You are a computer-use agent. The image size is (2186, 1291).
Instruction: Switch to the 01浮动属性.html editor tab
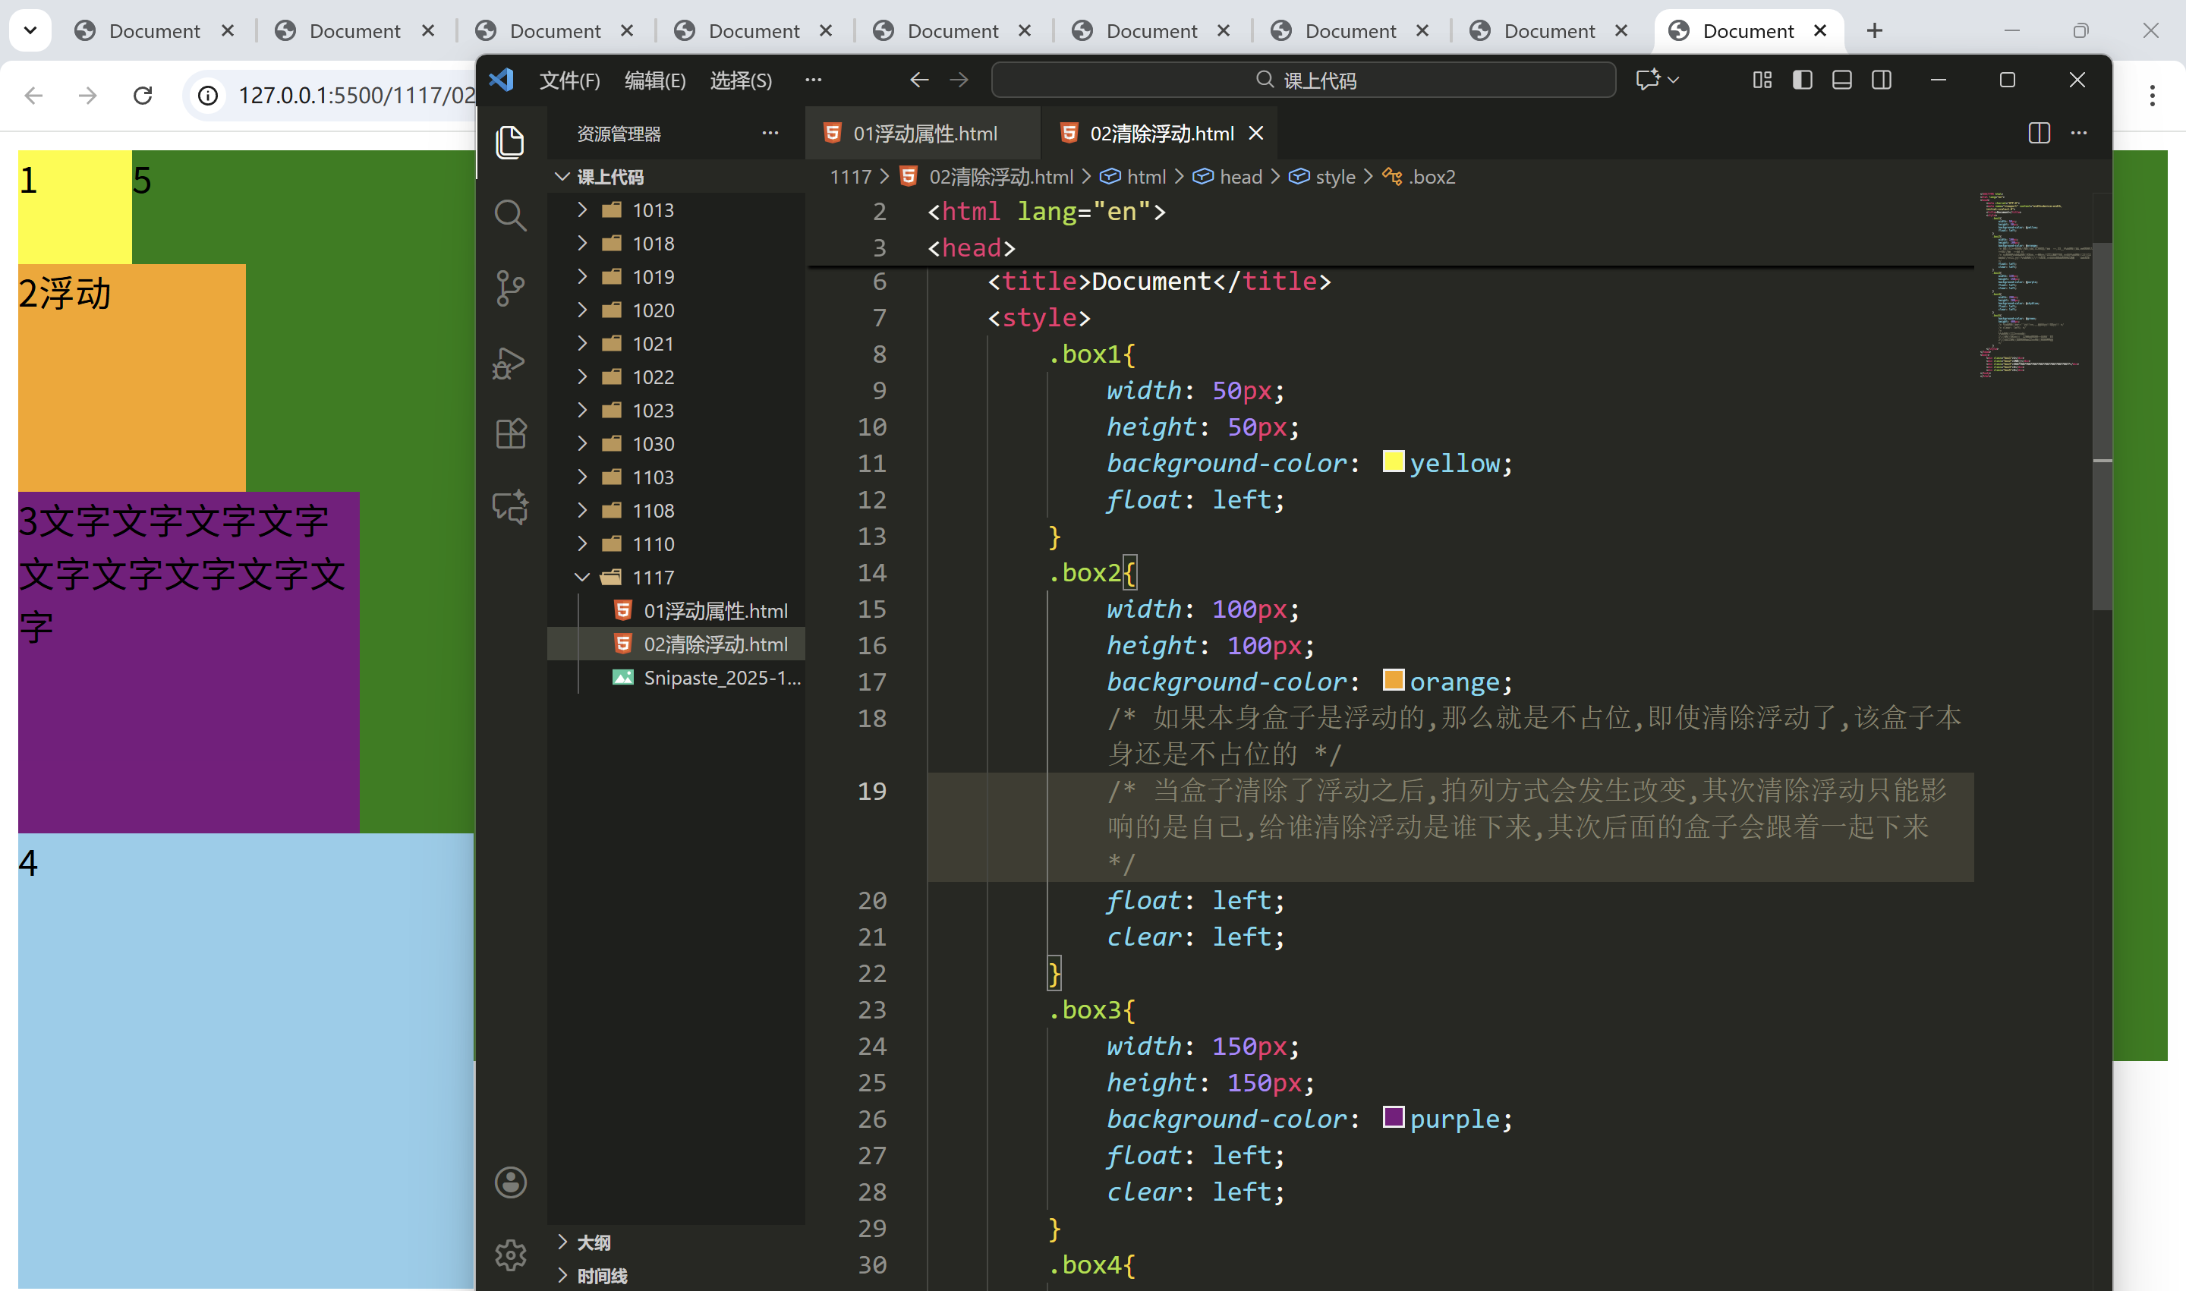point(924,133)
